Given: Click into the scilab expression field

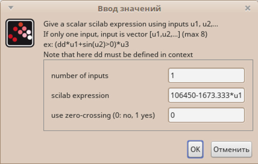Looking at the screenshot, I should tap(206, 95).
